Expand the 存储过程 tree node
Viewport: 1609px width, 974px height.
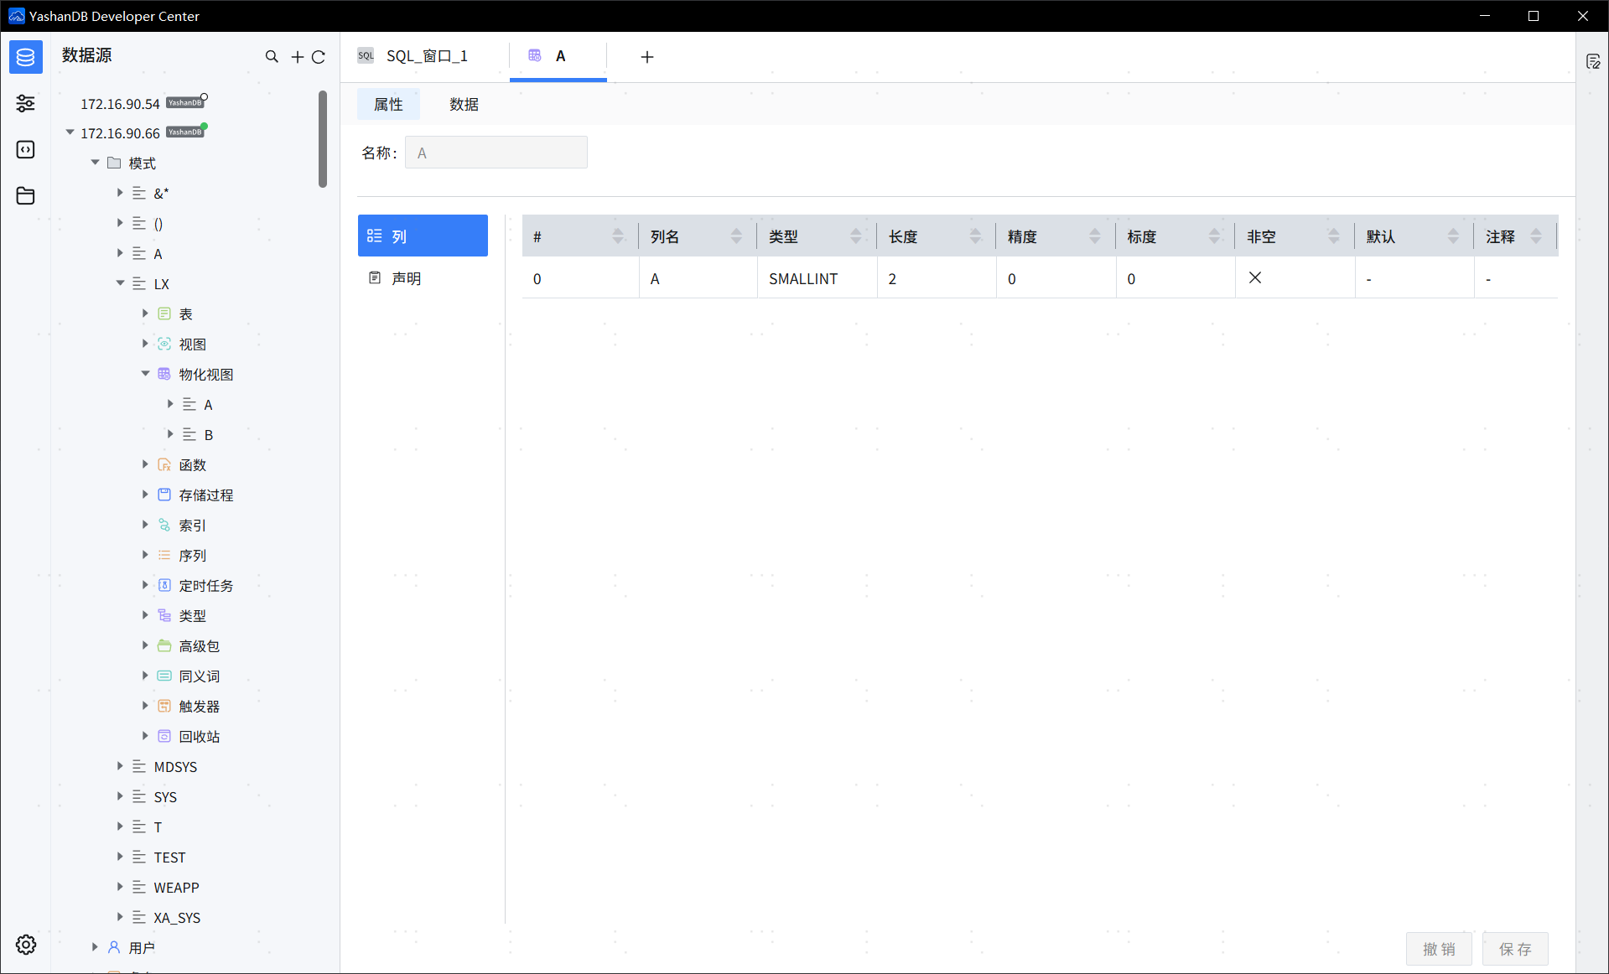point(145,495)
